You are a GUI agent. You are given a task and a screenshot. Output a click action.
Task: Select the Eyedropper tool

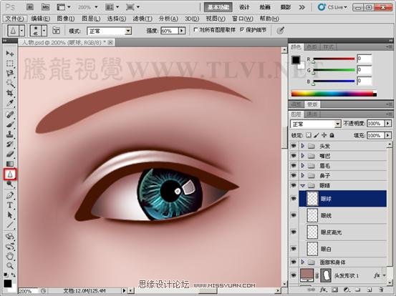click(x=10, y=103)
